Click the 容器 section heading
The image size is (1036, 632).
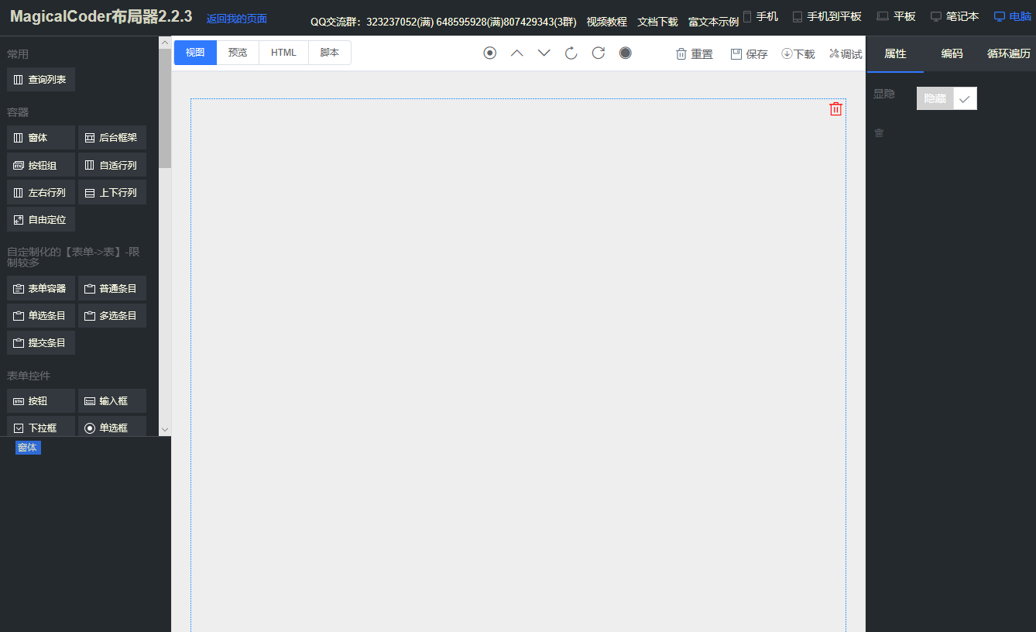(18, 112)
